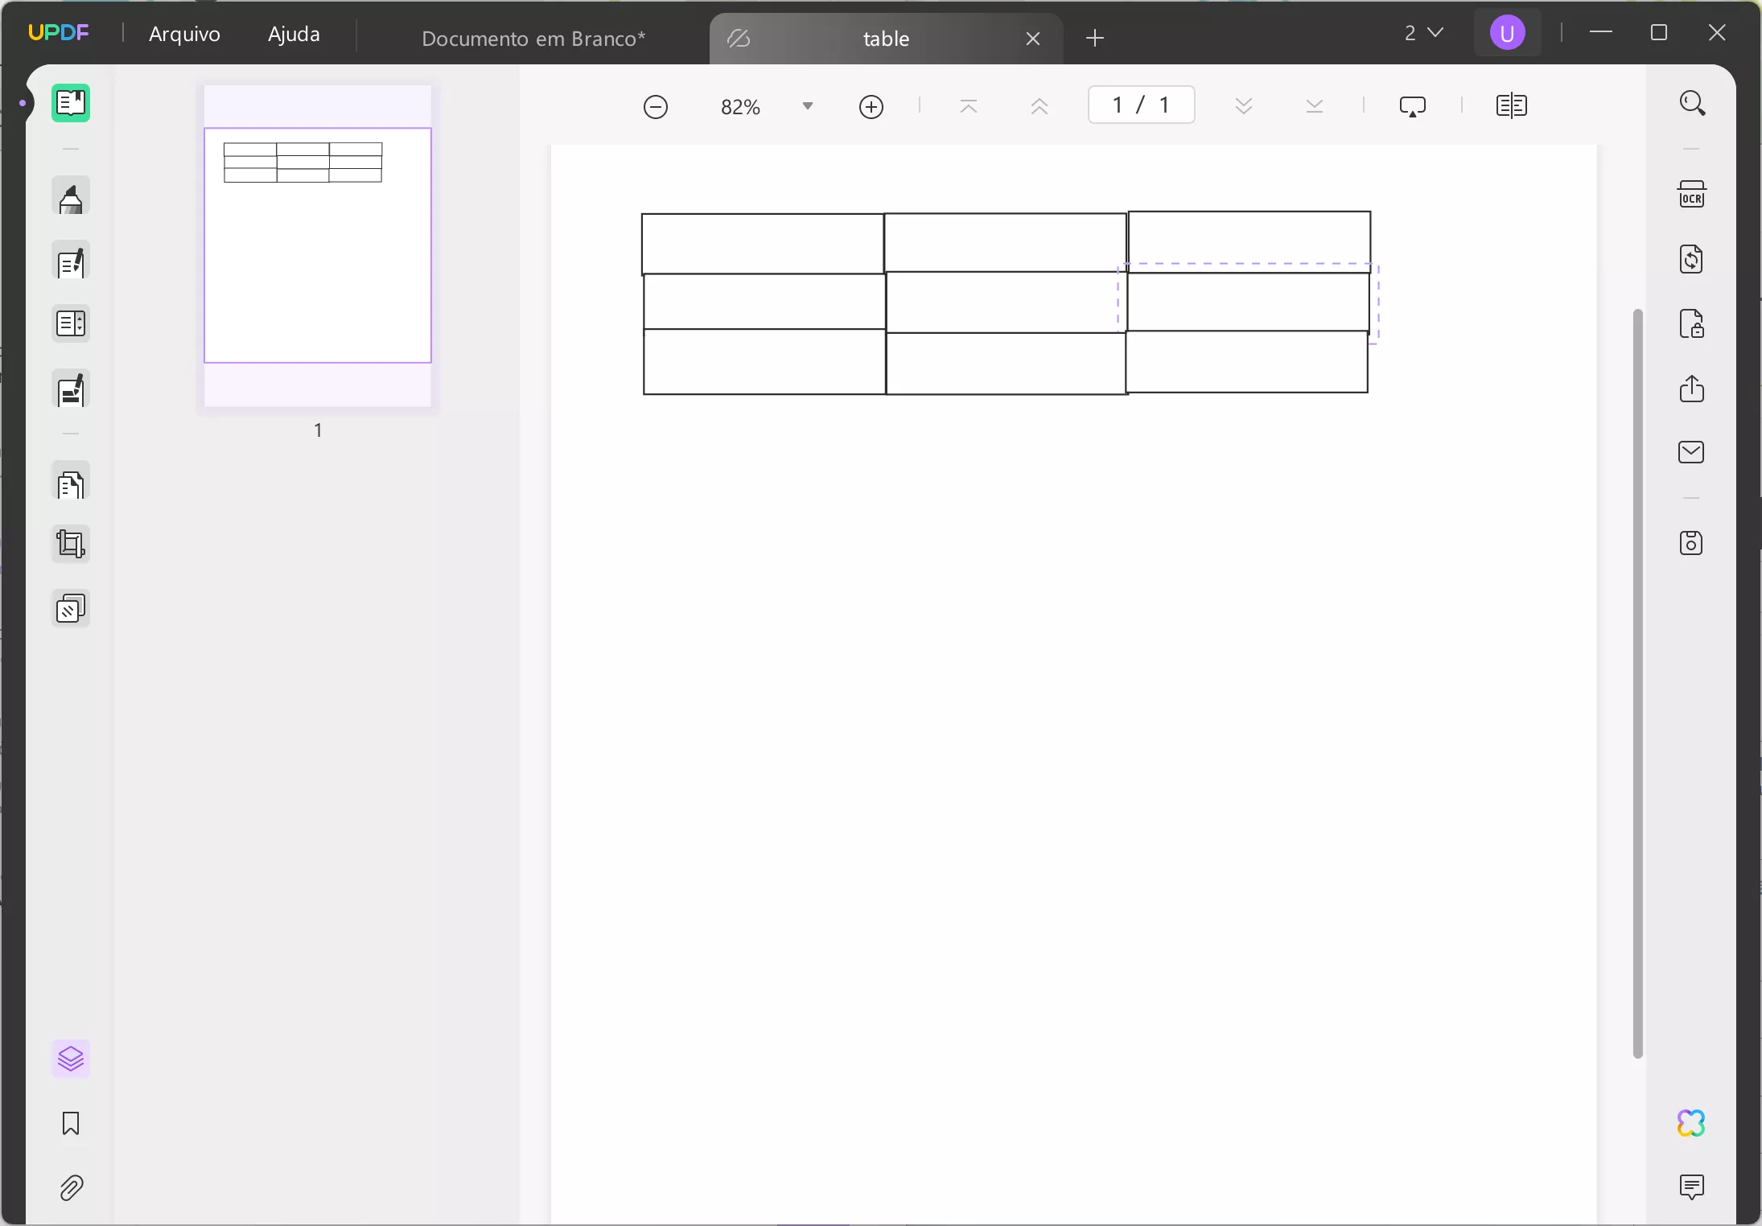
Task: Select the Crop pages tool
Action: tap(71, 545)
